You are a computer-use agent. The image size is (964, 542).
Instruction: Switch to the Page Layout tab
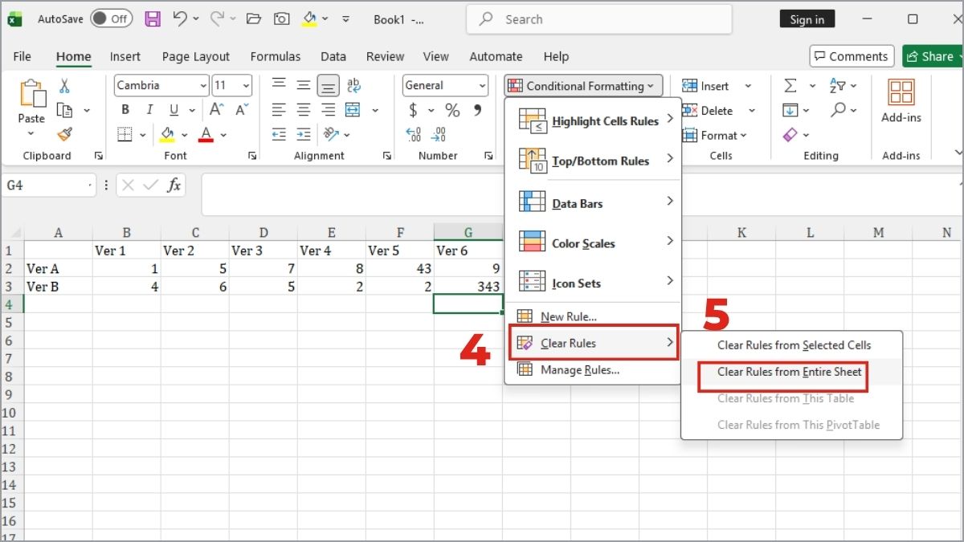point(195,56)
